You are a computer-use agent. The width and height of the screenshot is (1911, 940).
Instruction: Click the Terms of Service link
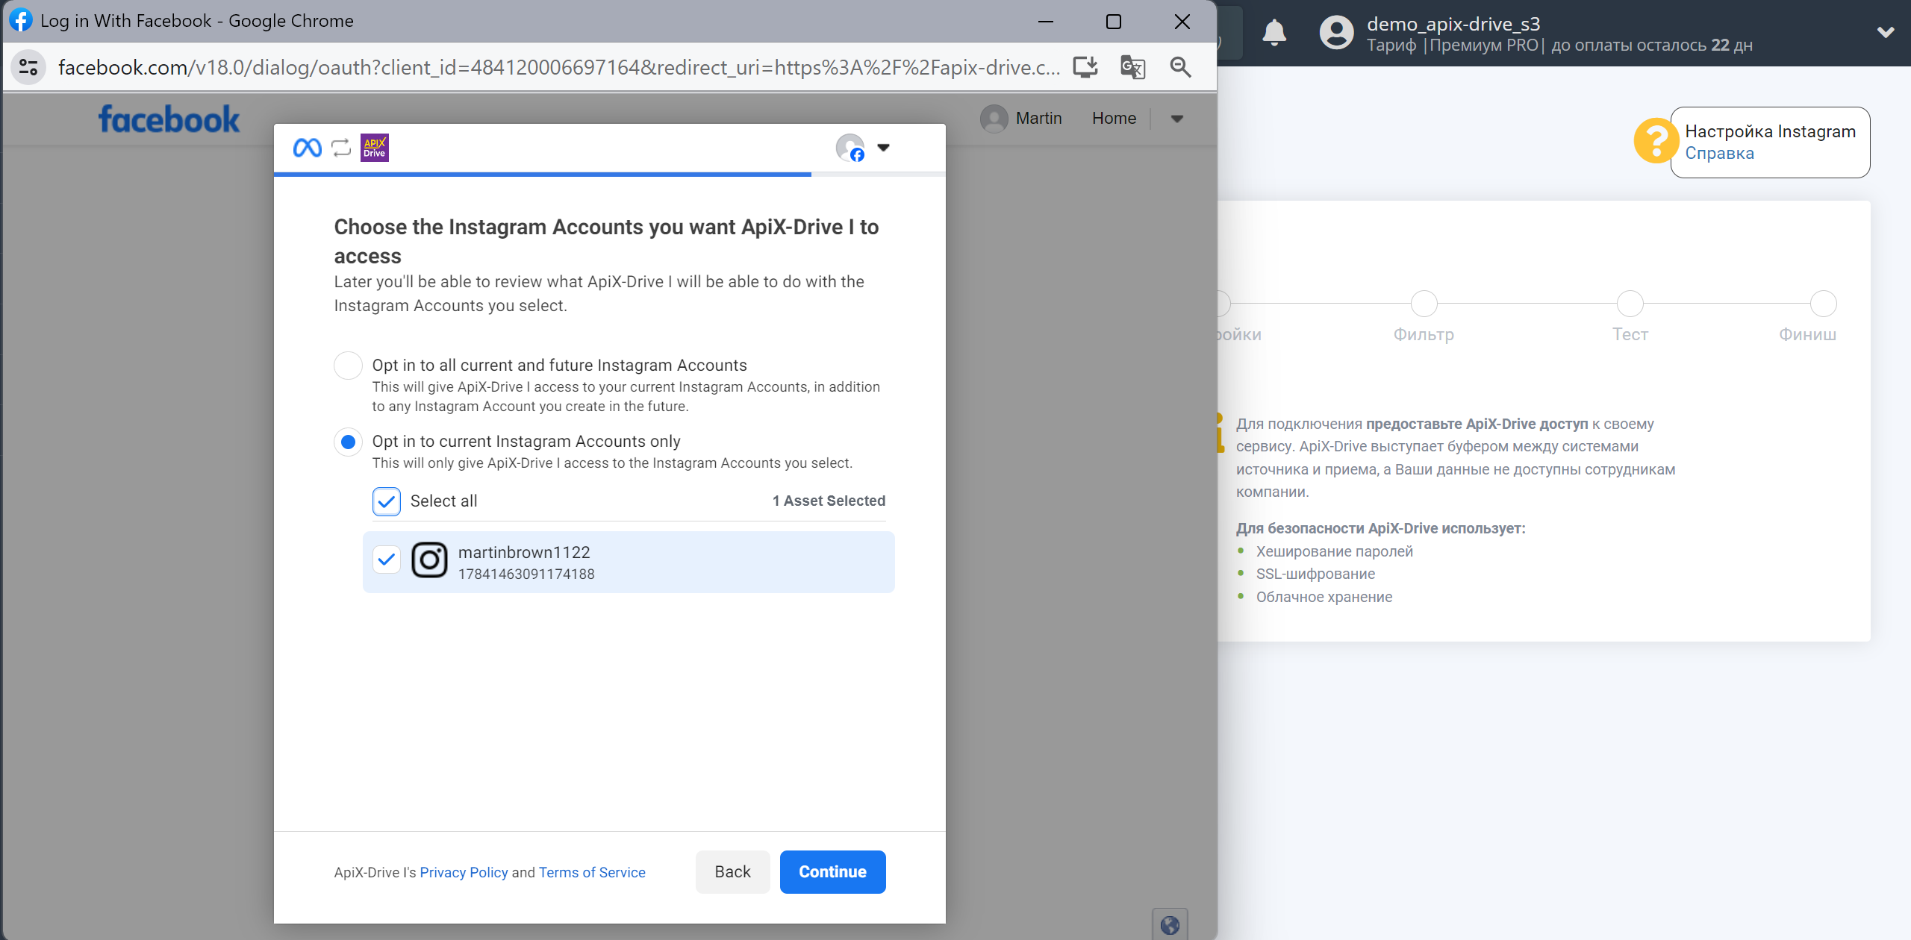(x=592, y=872)
